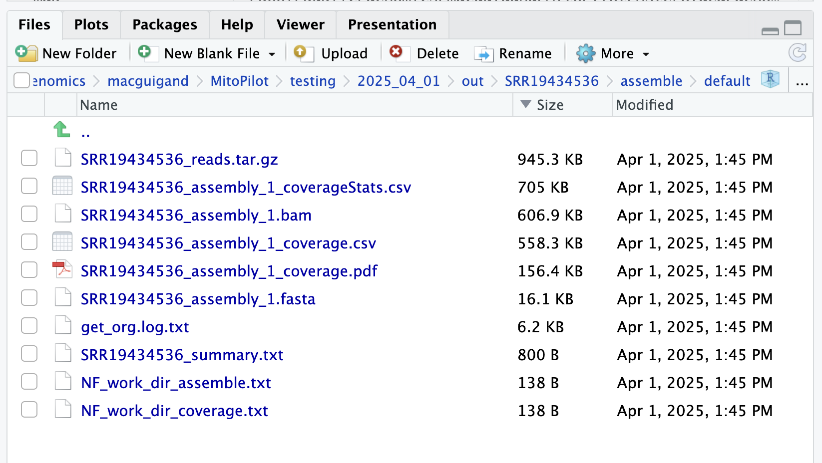Switch to the Plots tab

(x=91, y=24)
